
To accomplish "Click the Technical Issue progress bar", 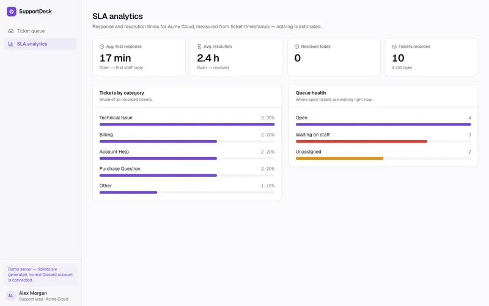I will click(x=187, y=125).
